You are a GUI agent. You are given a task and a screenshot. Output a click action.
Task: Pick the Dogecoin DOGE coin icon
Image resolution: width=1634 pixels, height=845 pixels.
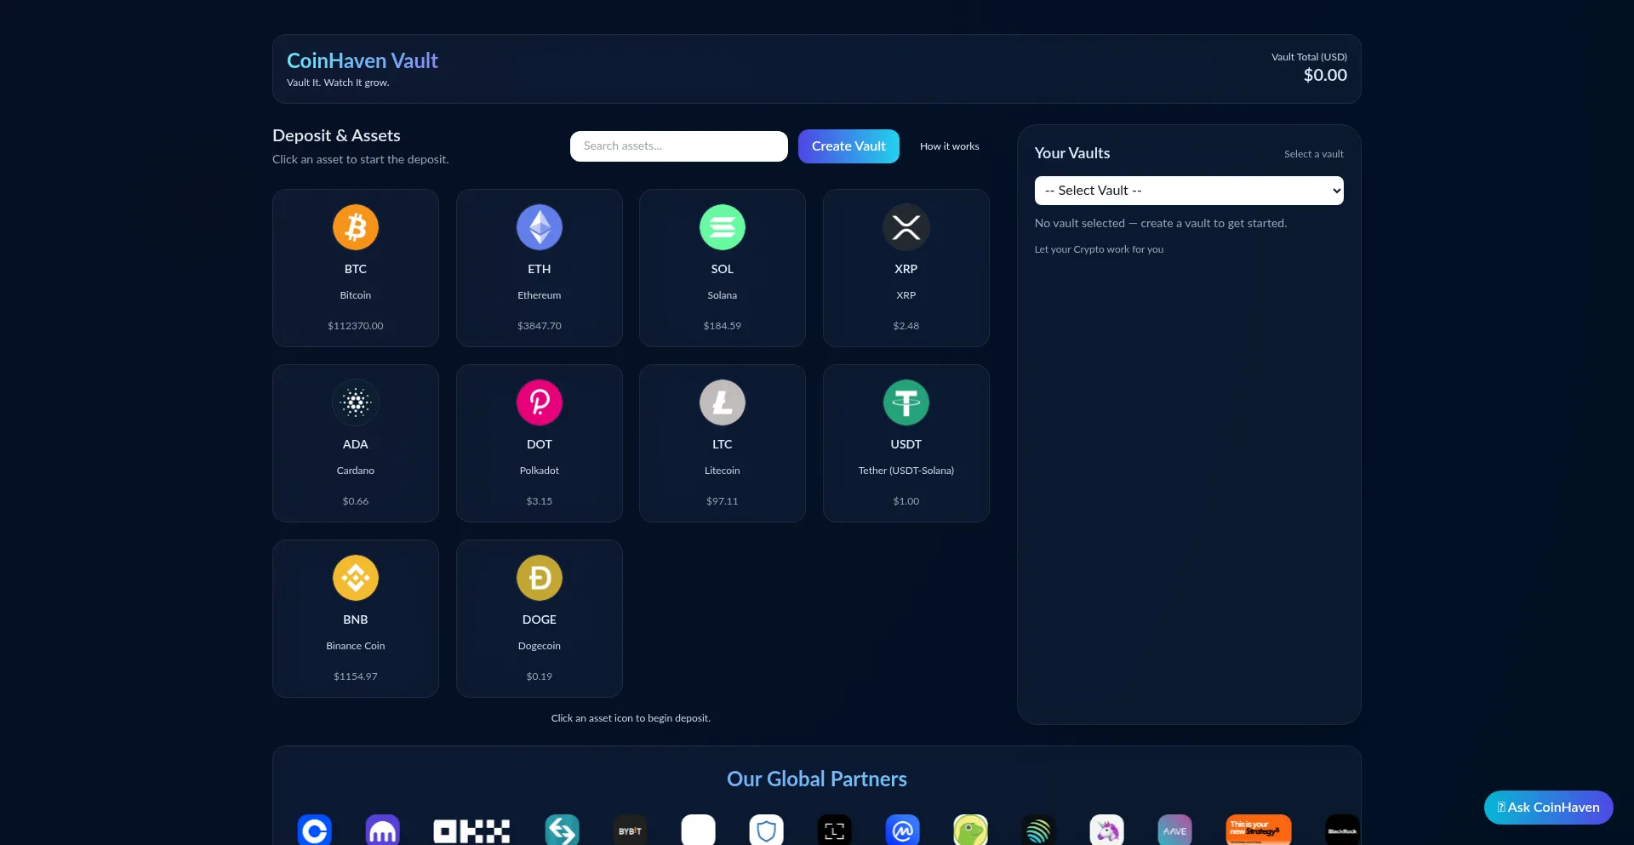click(540, 578)
